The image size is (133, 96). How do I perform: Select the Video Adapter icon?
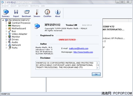(10, 34)
